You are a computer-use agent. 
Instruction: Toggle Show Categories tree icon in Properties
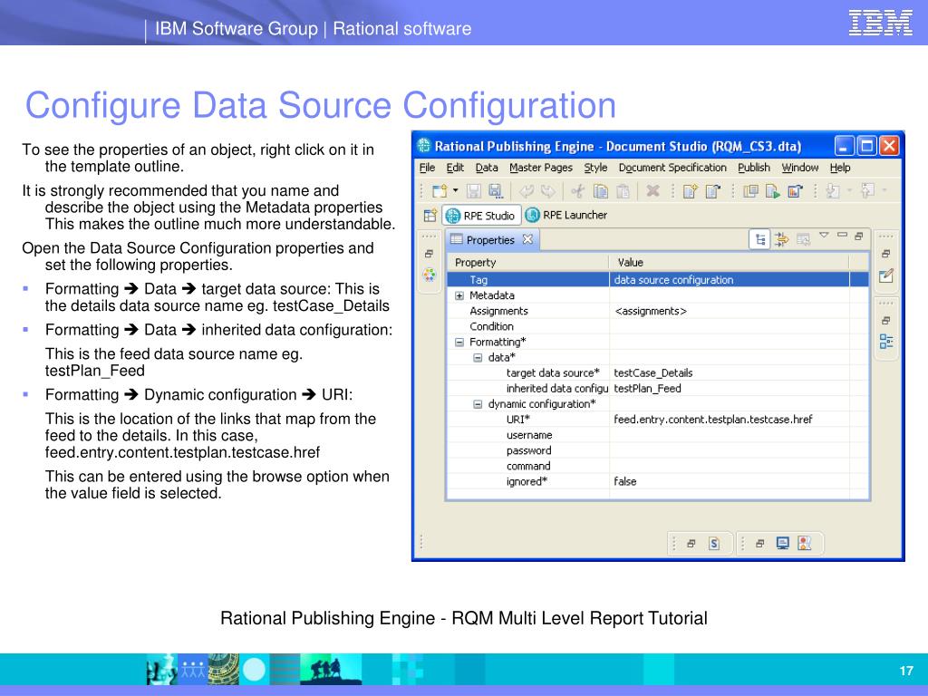click(x=760, y=239)
